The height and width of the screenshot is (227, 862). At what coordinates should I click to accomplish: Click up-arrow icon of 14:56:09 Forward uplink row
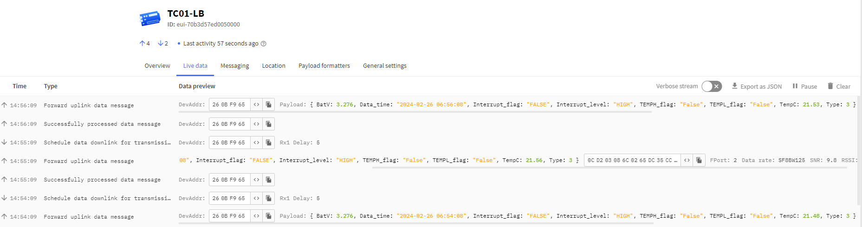click(x=4, y=105)
